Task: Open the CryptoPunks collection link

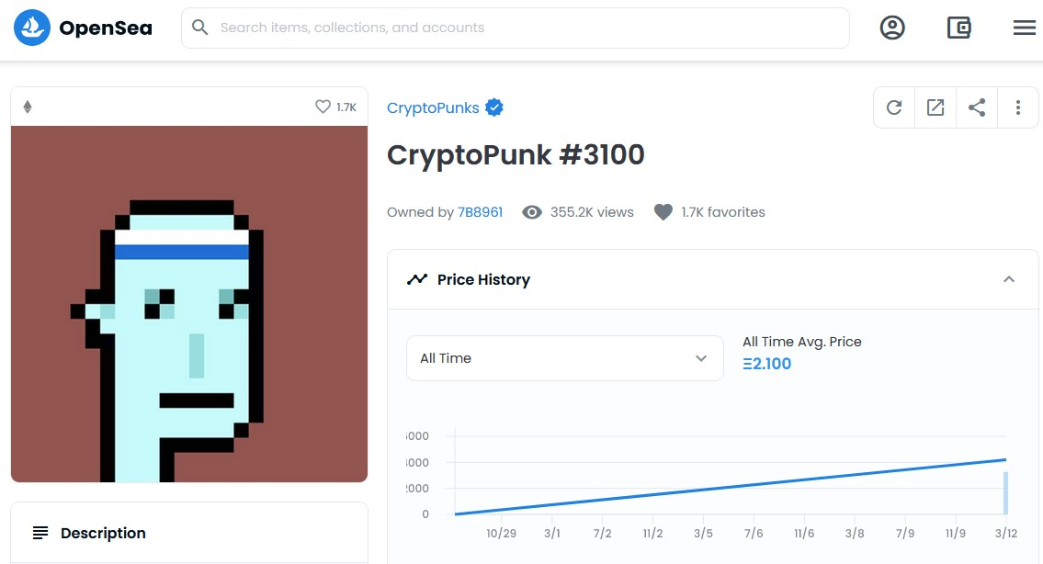Action: click(x=433, y=107)
